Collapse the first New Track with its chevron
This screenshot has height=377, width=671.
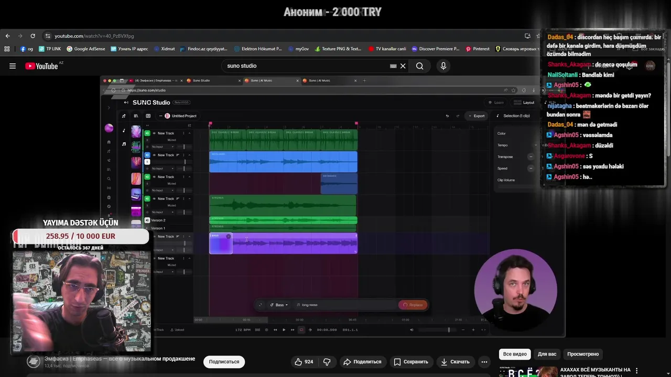190,133
